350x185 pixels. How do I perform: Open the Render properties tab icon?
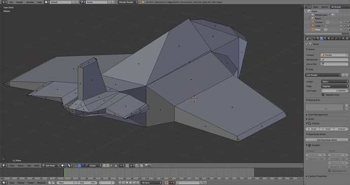coord(314,39)
